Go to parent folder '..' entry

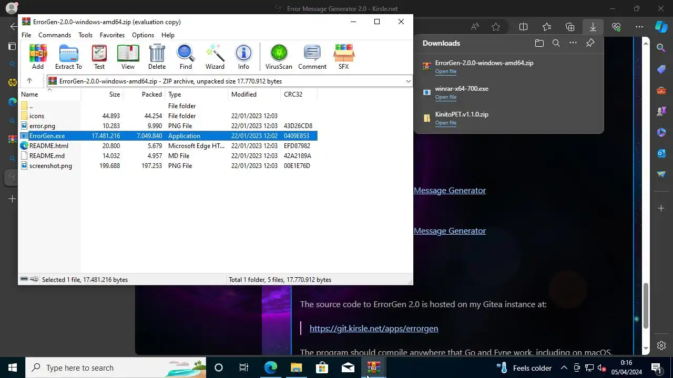click(168, 106)
